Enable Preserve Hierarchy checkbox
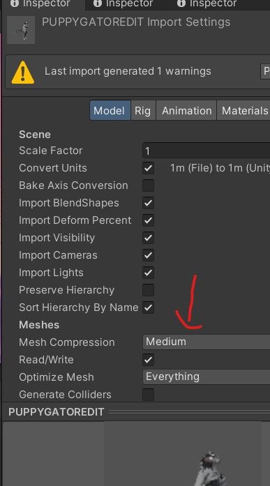The height and width of the screenshot is (486, 270). 148,291
